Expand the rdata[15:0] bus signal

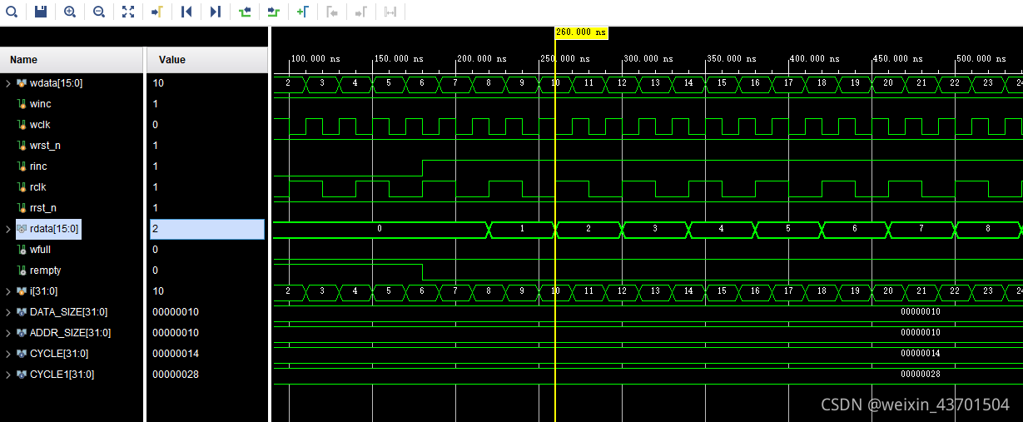pos(7,229)
